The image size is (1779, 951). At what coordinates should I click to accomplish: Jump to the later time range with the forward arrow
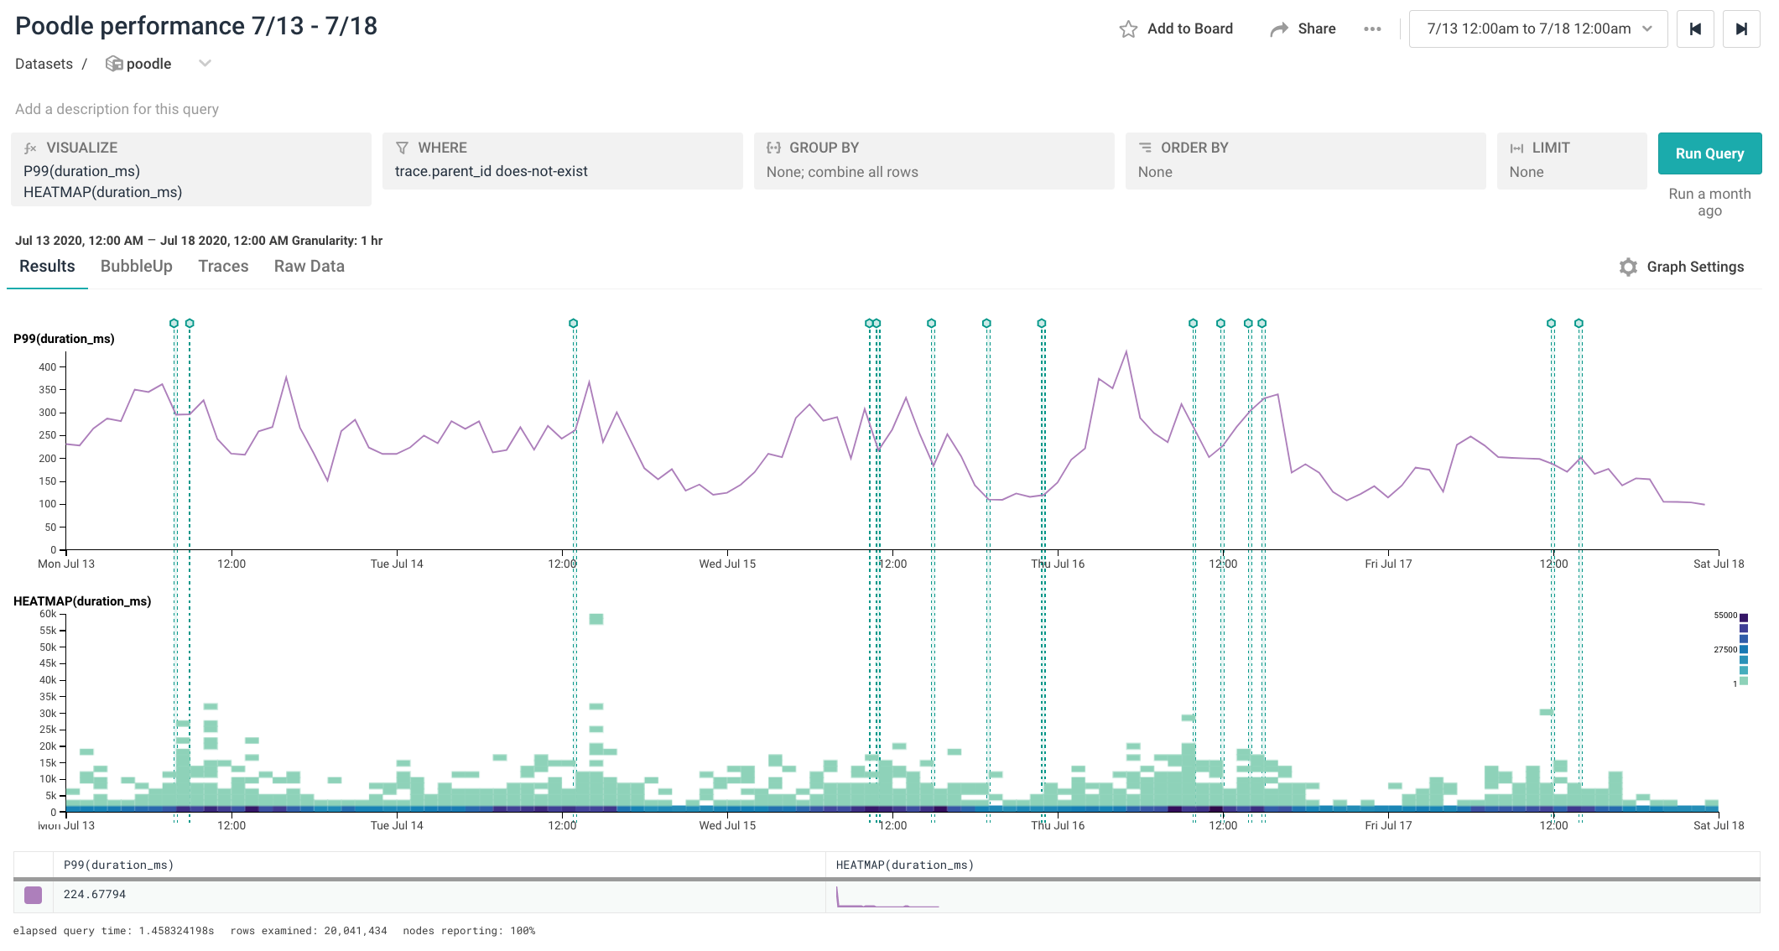[1741, 29]
